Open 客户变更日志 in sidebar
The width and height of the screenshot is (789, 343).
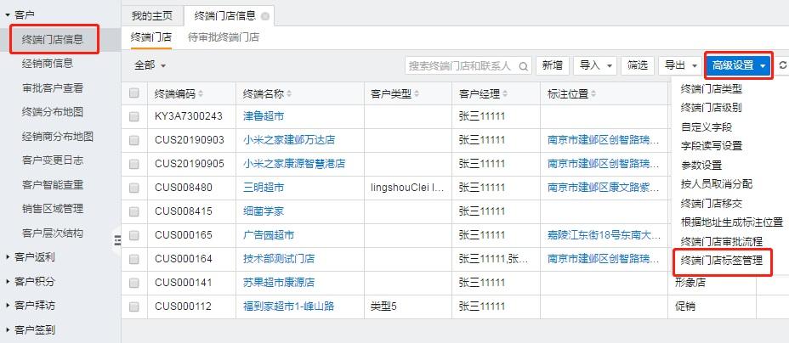(53, 160)
